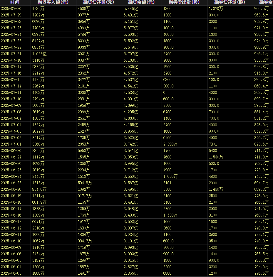Click the 3101 short-sell volume cell

[x=168, y=183]
